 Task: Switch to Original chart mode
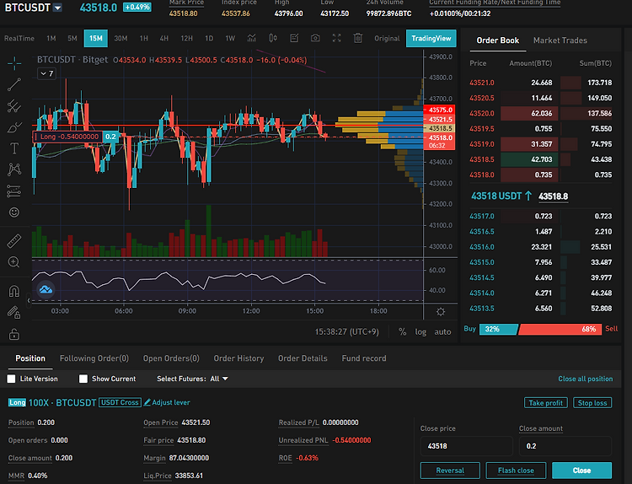pos(387,38)
